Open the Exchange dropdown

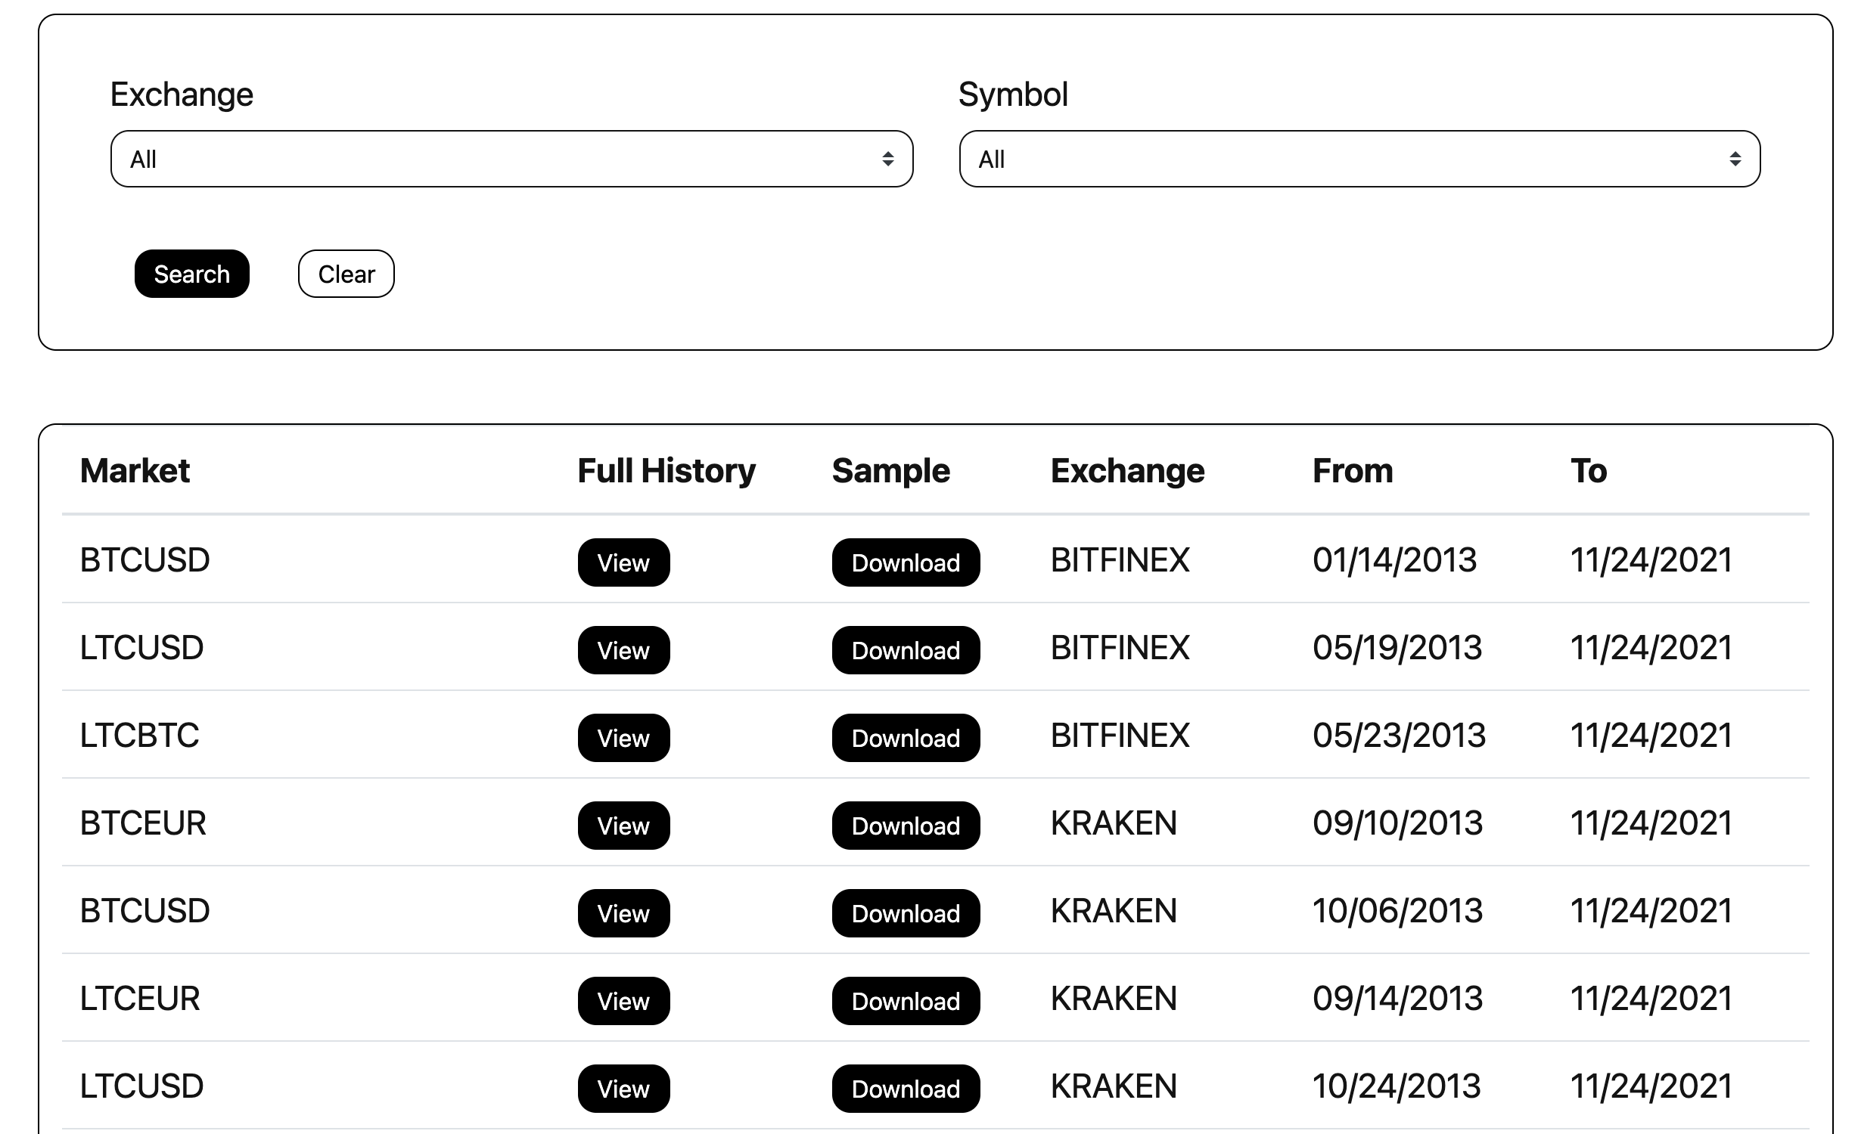point(511,159)
